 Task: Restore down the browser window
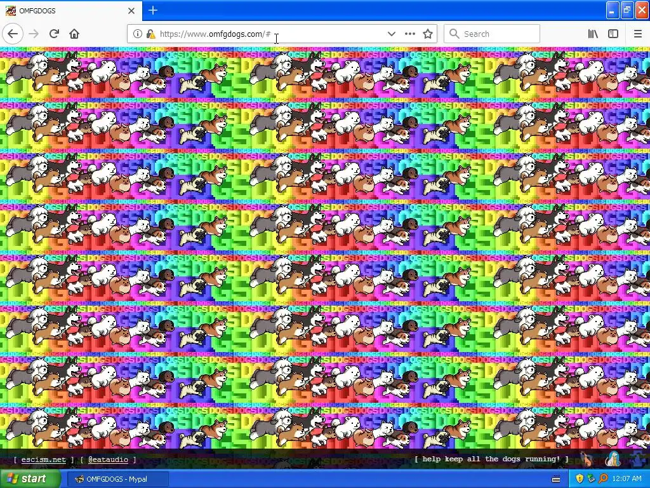tap(627, 10)
